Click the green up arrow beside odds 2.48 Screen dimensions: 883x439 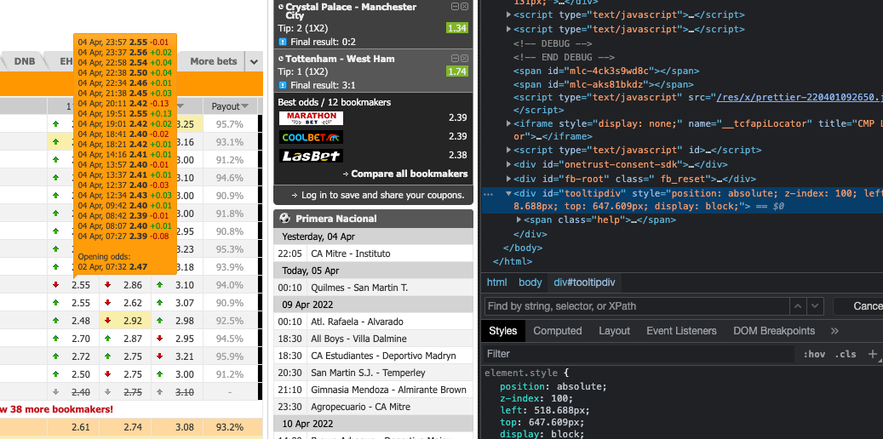pos(55,321)
